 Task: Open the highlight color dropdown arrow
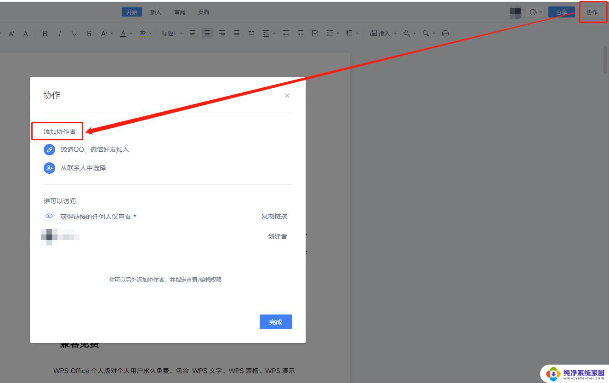(150, 34)
